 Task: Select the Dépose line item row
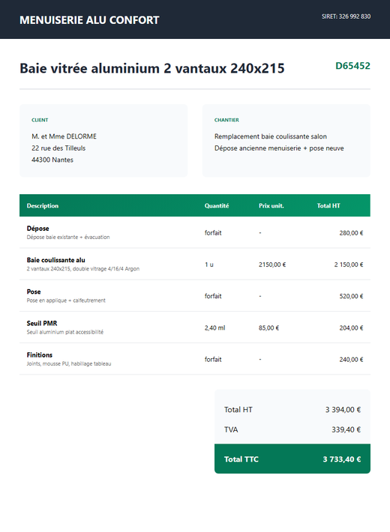195,232
